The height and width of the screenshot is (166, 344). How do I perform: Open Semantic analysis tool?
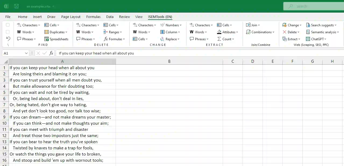[323, 32]
